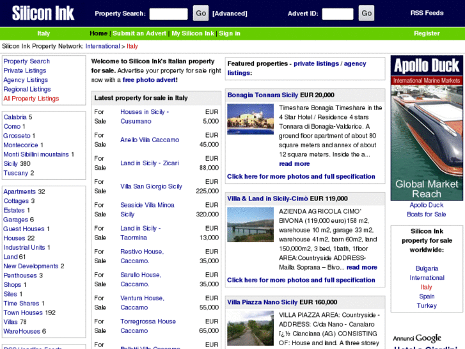
Task: Open Villa San Giorgio Sicily listing
Action: point(151,186)
